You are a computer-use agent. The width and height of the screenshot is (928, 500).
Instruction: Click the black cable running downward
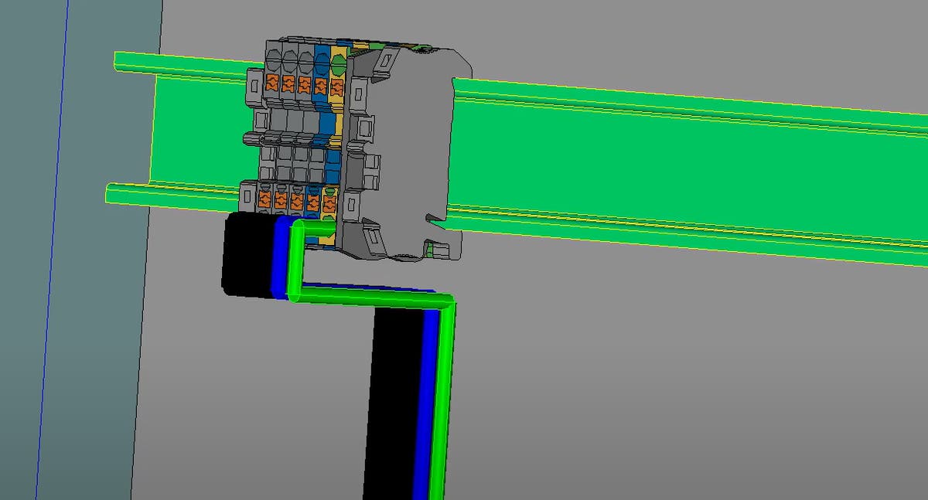coord(393,402)
